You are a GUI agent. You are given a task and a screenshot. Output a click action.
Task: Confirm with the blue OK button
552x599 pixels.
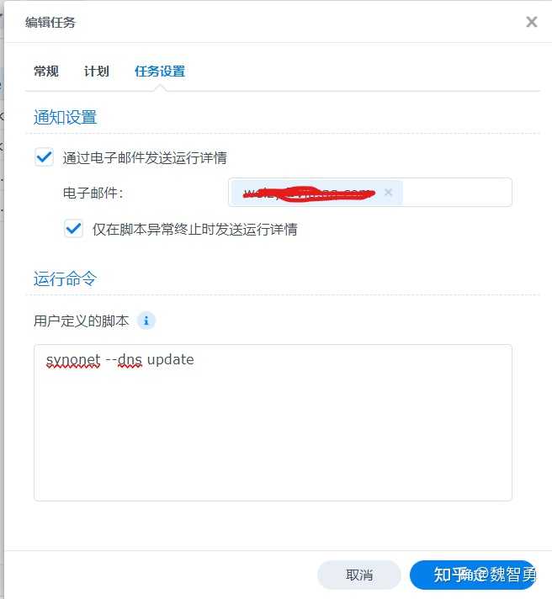[x=473, y=575]
